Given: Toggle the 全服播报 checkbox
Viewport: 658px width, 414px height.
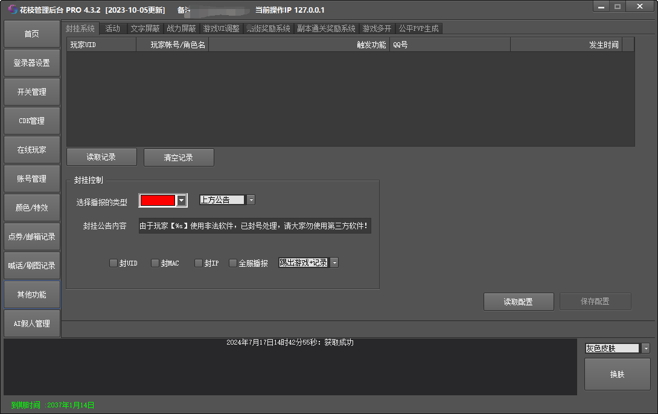Looking at the screenshot, I should coord(233,263).
